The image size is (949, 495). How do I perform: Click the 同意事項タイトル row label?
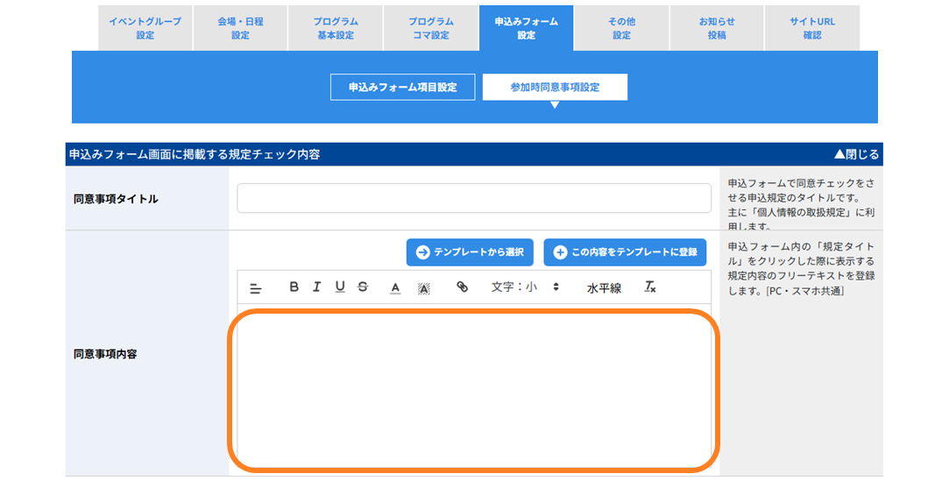(x=116, y=199)
